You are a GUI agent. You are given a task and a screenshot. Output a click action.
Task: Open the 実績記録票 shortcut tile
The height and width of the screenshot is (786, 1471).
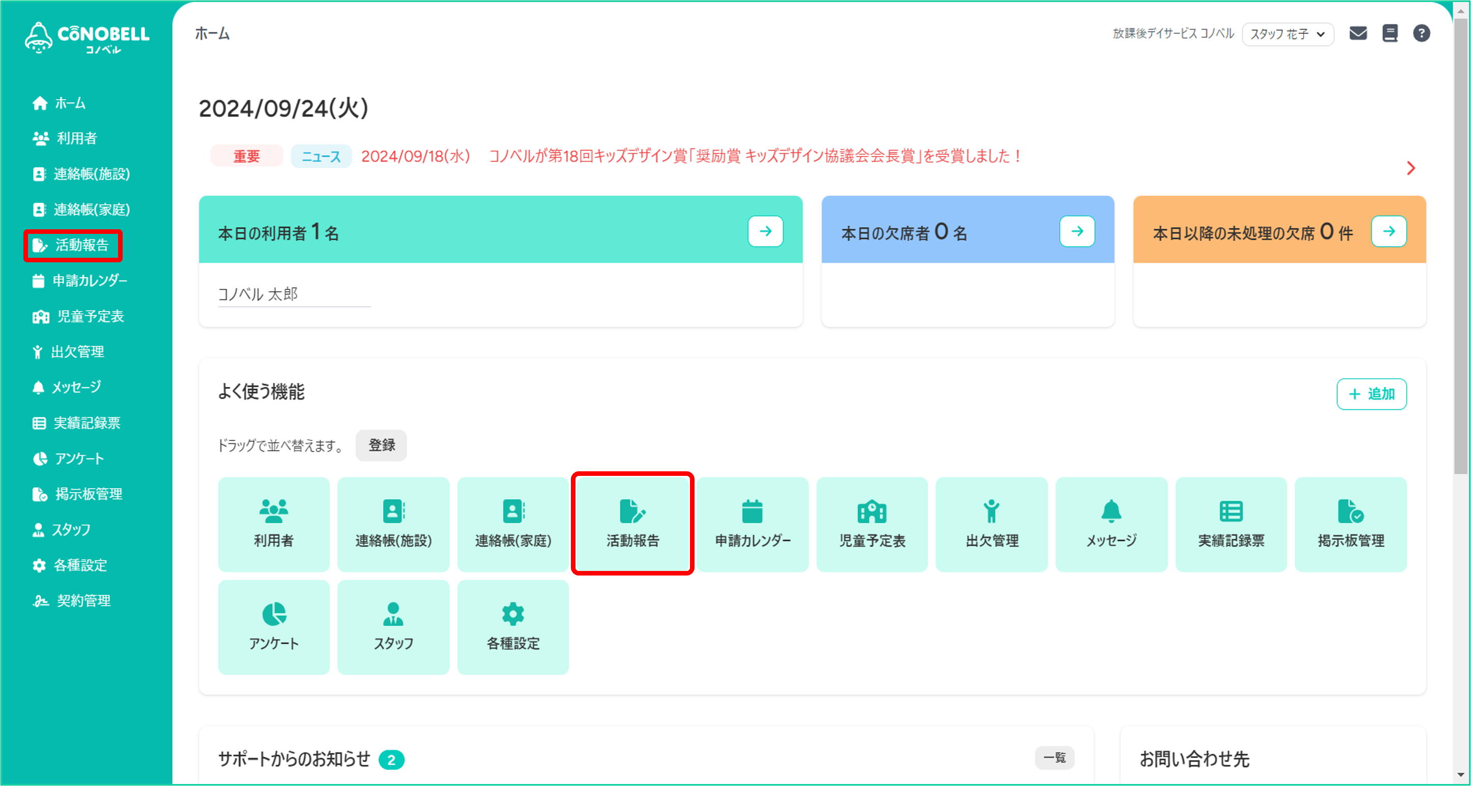coord(1231,524)
